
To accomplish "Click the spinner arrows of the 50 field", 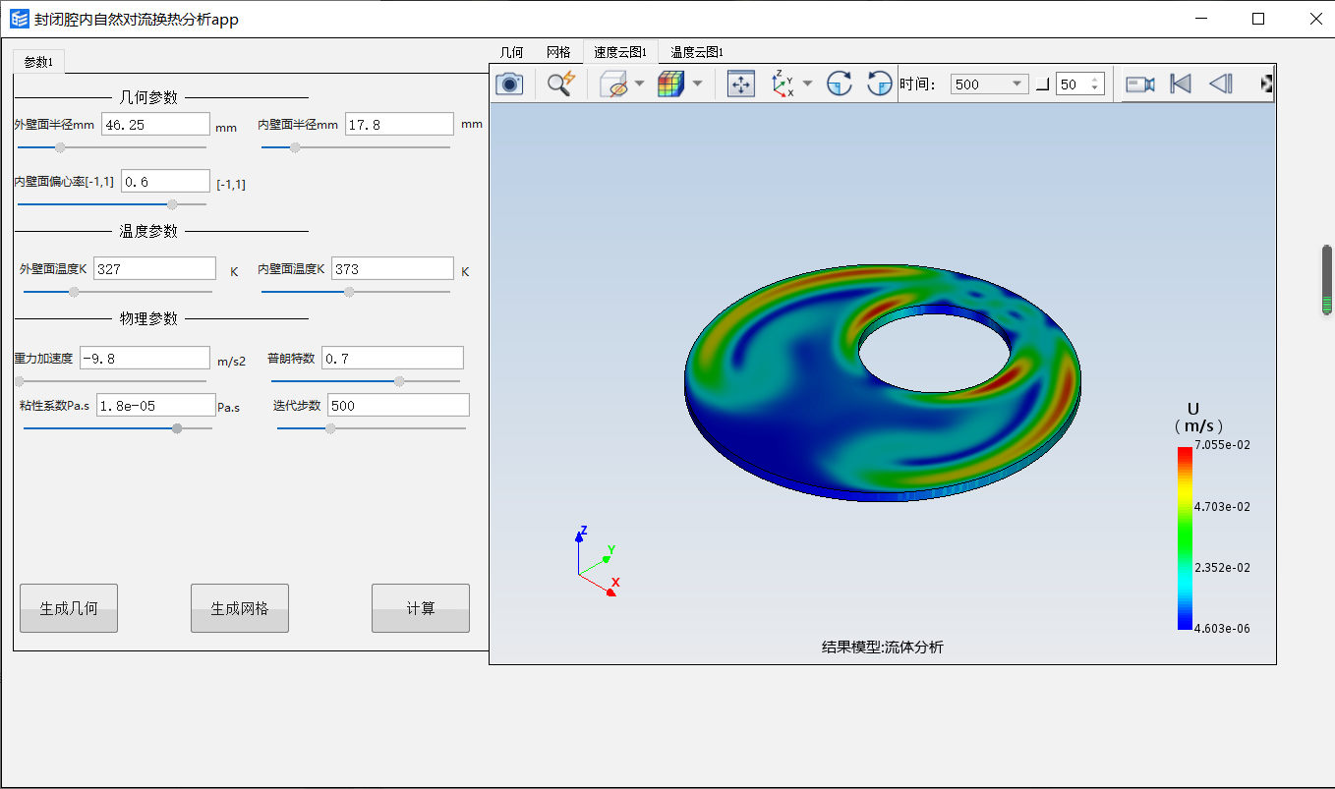I will click(x=1096, y=85).
